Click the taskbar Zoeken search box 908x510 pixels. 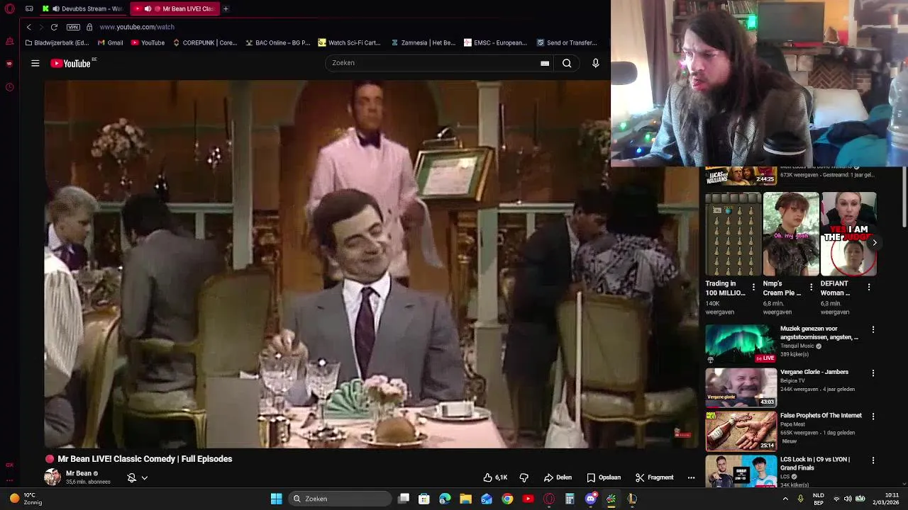point(340,499)
